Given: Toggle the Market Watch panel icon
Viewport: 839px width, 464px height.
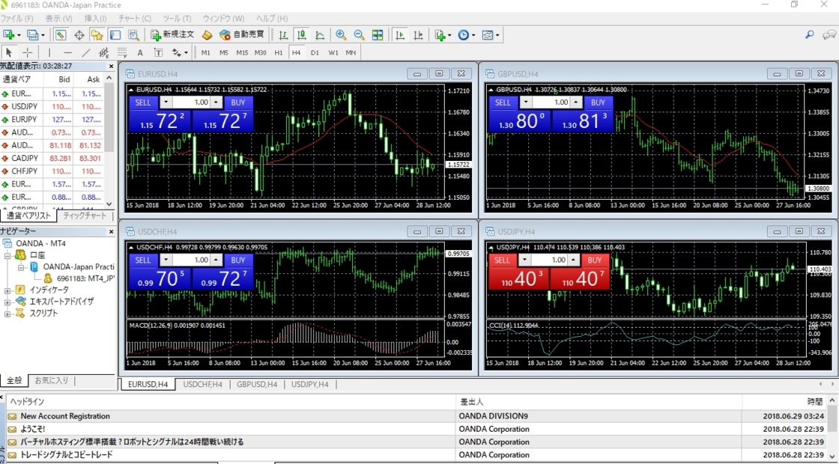Looking at the screenshot, I should [61, 34].
